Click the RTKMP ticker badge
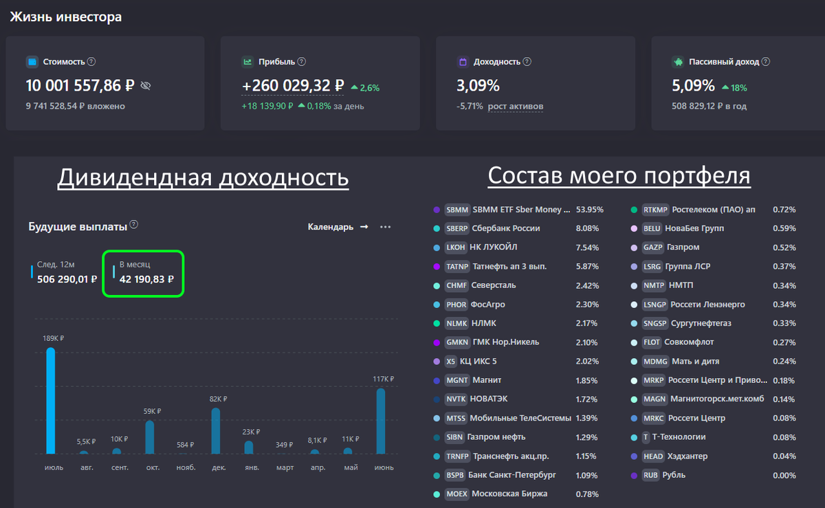The width and height of the screenshot is (825, 508). click(656, 210)
